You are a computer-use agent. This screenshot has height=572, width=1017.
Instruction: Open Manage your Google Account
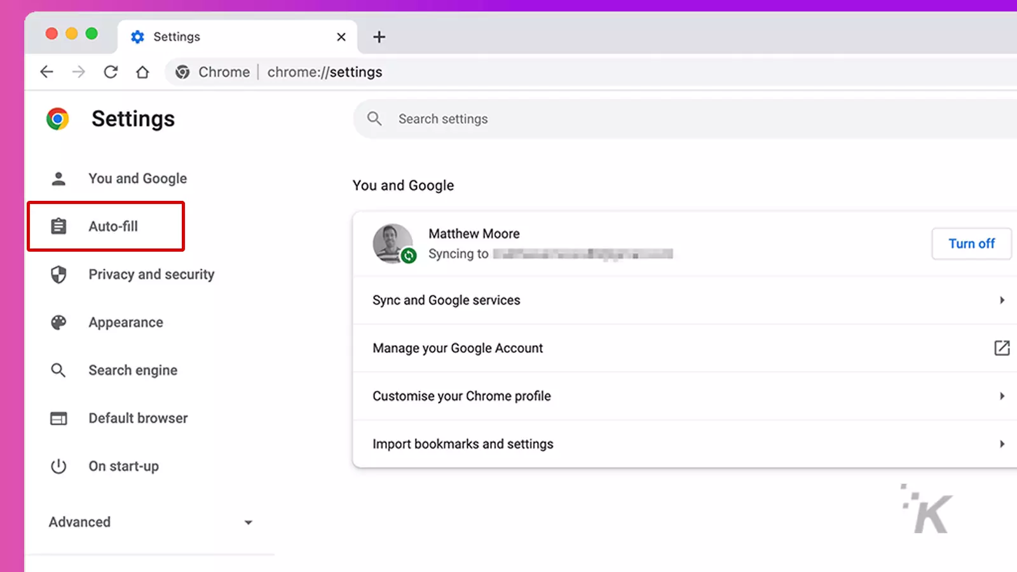click(x=685, y=348)
